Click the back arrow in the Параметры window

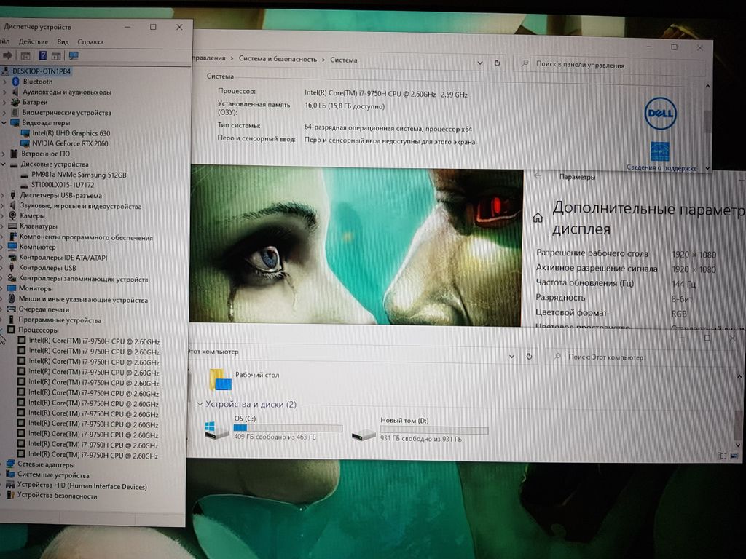point(538,175)
